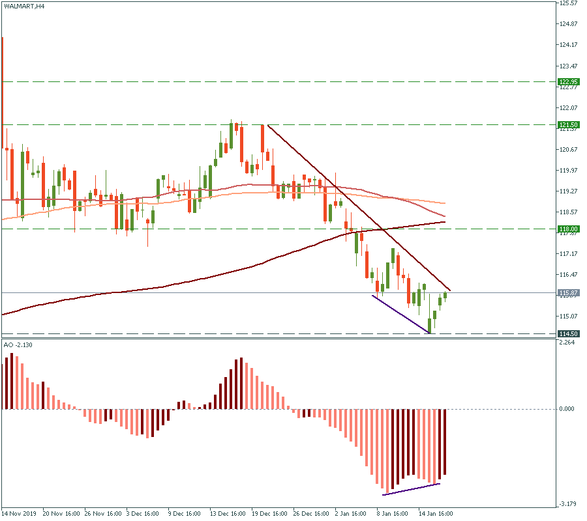Select the purple divergence line under candles
Viewport: 587px width, 521px height.
(399, 313)
